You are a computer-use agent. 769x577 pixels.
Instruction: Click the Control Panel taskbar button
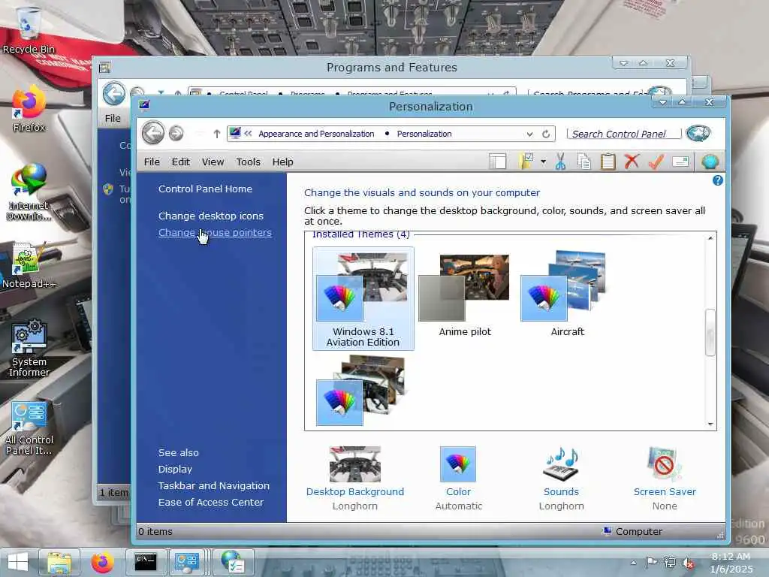click(x=186, y=562)
